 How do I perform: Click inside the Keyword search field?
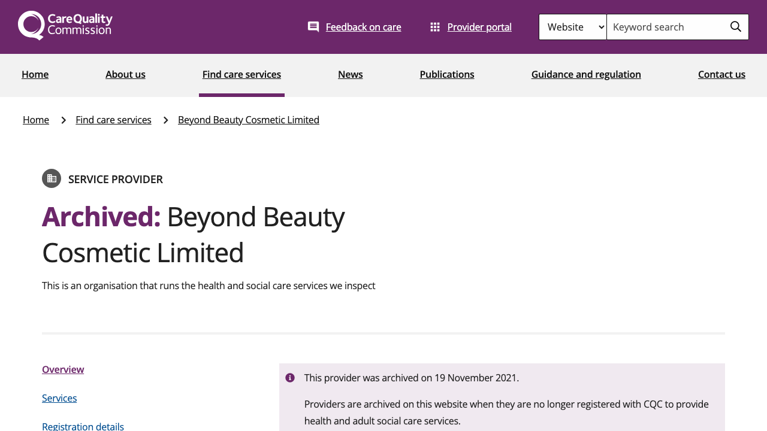coord(659,26)
